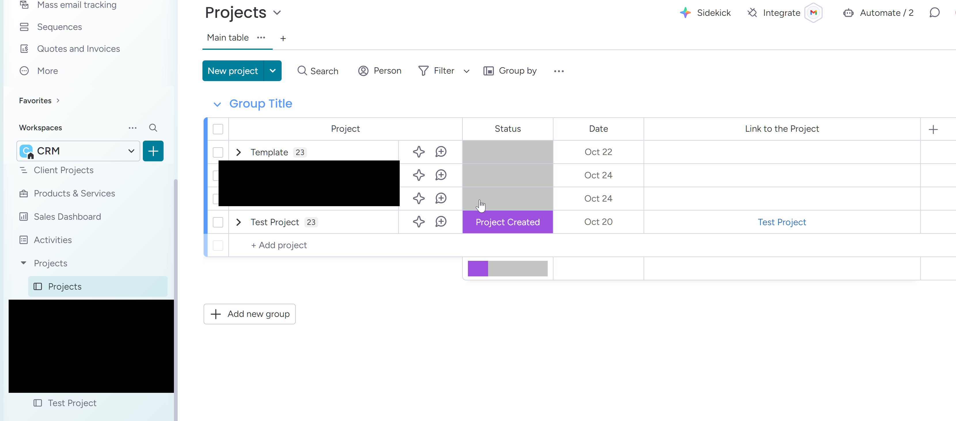Expand the Test Project subitems
Viewport: 956px width, 421px height.
239,222
